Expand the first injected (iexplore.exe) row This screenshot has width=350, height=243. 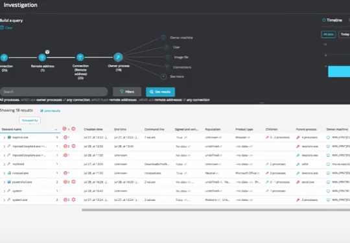(x=5, y=146)
